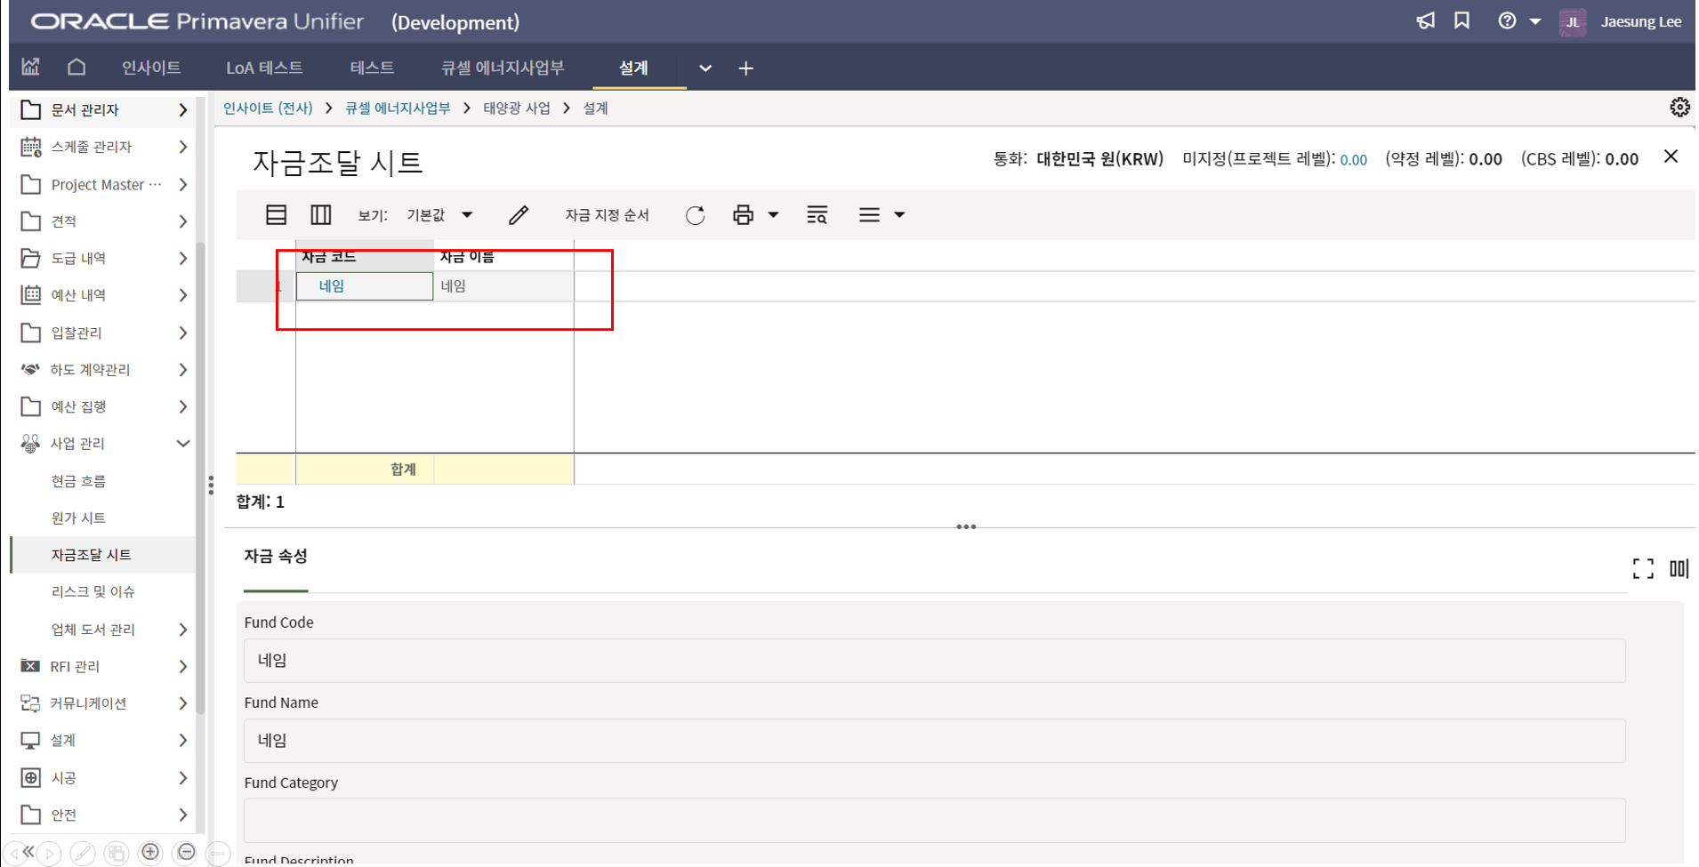Maximize the 자금 속성 panel with fullscreen icon
Image resolution: width=1699 pixels, height=867 pixels.
coord(1642,569)
